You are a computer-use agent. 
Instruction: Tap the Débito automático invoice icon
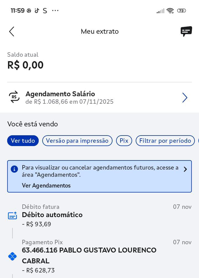[12, 215]
